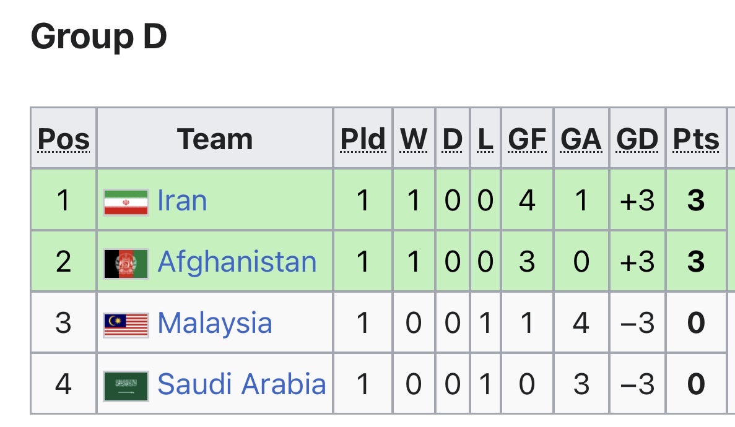Click the Afghanistan flag icon
This screenshot has width=735, height=427.
(x=126, y=263)
